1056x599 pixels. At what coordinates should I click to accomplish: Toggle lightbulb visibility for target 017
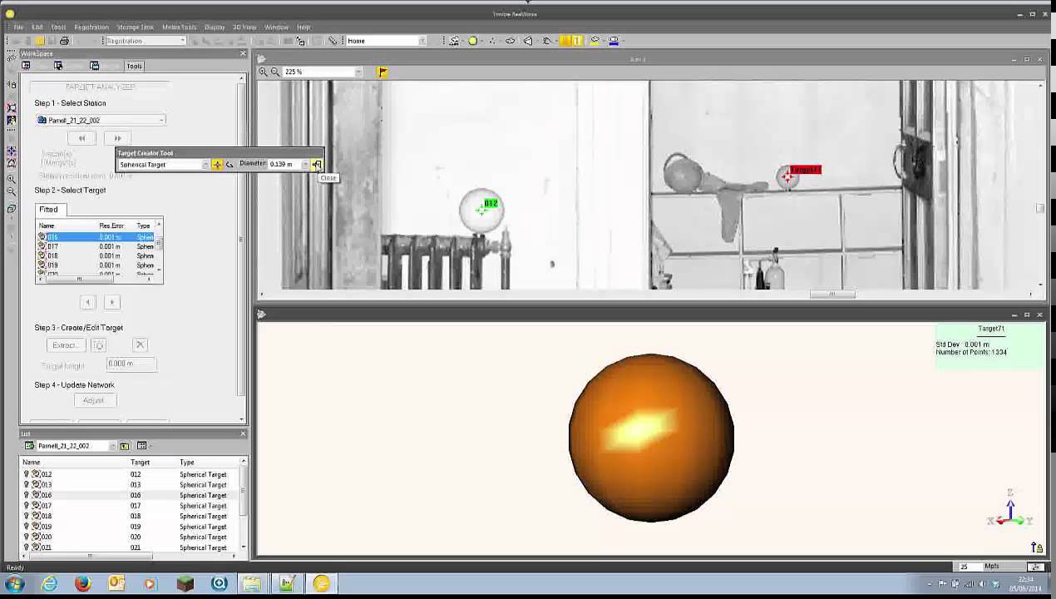(x=26, y=506)
